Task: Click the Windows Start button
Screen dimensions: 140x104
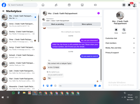Action: tap(3, 97)
